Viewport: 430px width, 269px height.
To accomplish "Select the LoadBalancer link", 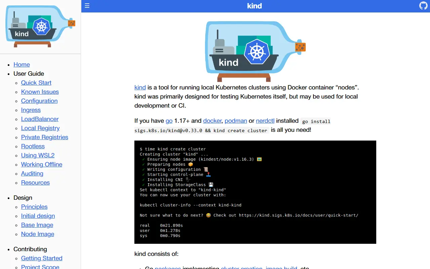I will (x=40, y=119).
